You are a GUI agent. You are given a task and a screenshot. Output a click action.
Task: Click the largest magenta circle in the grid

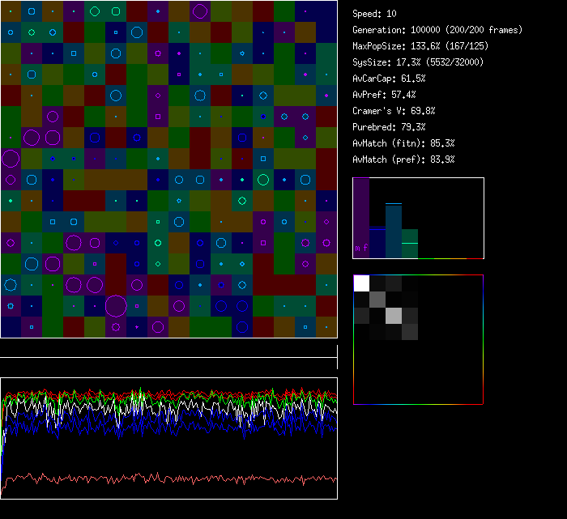pyautogui.click(x=116, y=305)
